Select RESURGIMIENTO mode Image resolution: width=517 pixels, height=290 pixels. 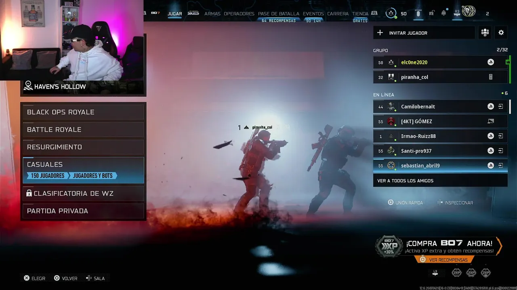pyautogui.click(x=83, y=147)
